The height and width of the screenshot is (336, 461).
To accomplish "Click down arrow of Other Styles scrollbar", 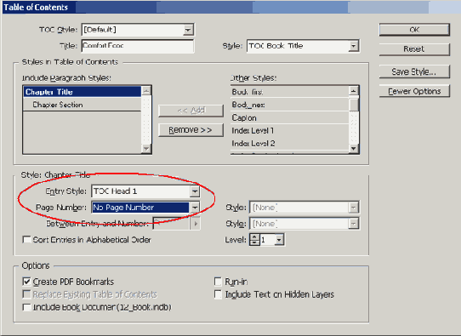I will tap(354, 149).
